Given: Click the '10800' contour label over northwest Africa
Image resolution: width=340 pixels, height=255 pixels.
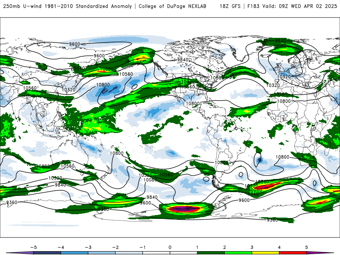Looking at the screenshot, I should coord(283,101).
